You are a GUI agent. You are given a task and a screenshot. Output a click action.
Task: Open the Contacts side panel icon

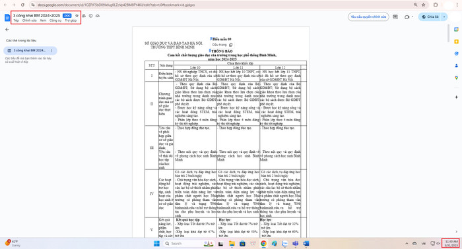pos(457,66)
